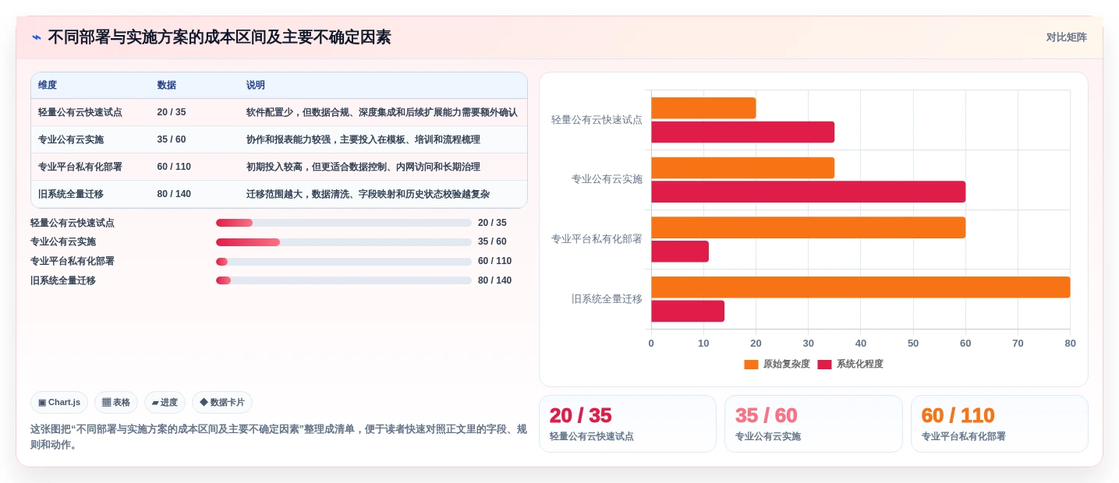The width and height of the screenshot is (1119, 483).
Task: Click the 维度 column header
Action: click(x=48, y=85)
